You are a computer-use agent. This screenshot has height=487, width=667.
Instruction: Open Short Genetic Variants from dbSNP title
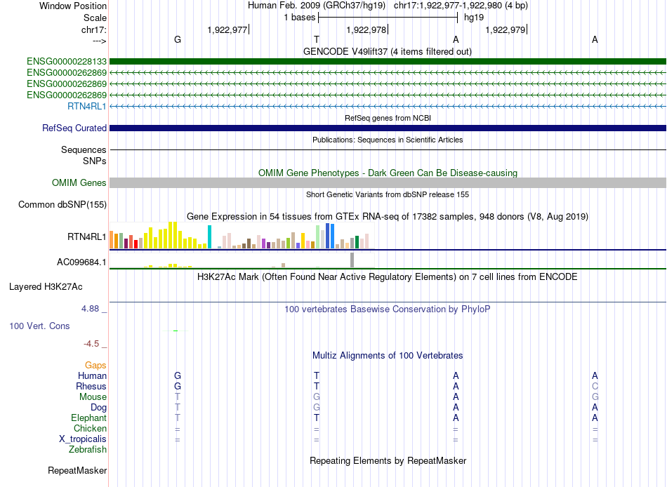point(388,194)
